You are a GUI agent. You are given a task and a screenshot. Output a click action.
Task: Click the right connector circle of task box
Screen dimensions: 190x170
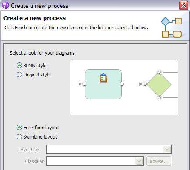[x=122, y=84]
